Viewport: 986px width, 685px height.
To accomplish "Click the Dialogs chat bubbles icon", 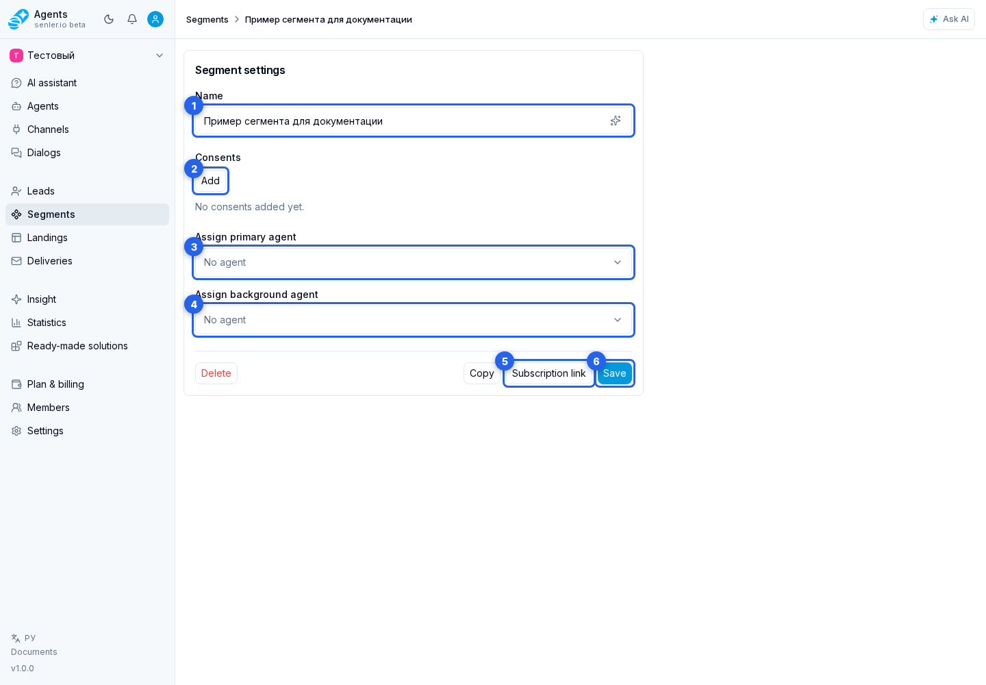I will (x=16, y=153).
